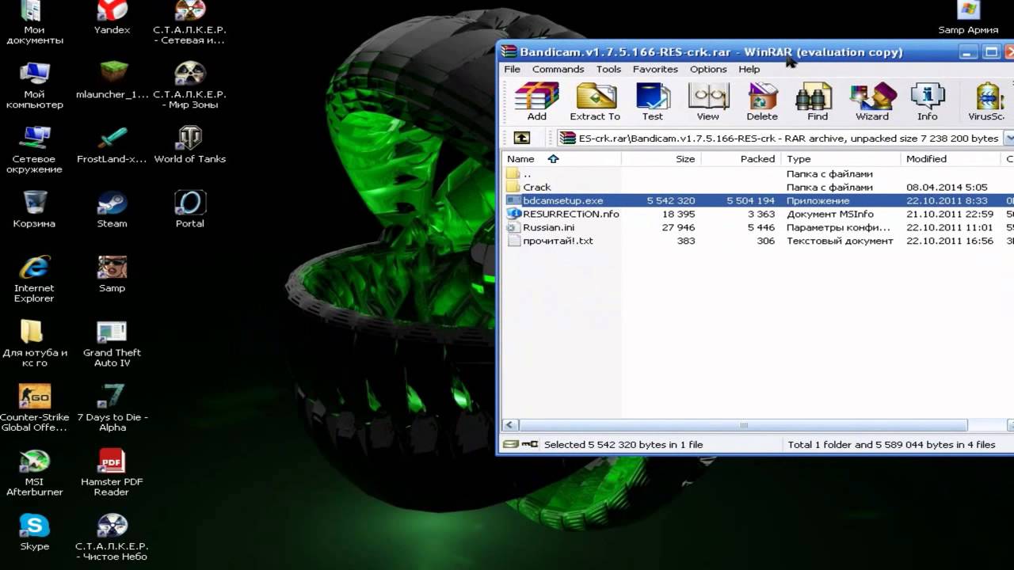Click the horizontal scrollbar thumb in file list

743,425
